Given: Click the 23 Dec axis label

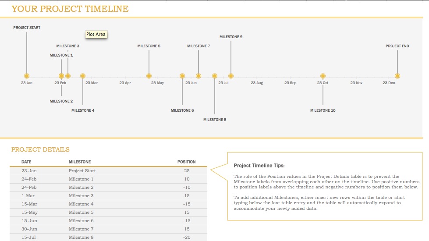Looking at the screenshot, I should click(389, 83).
